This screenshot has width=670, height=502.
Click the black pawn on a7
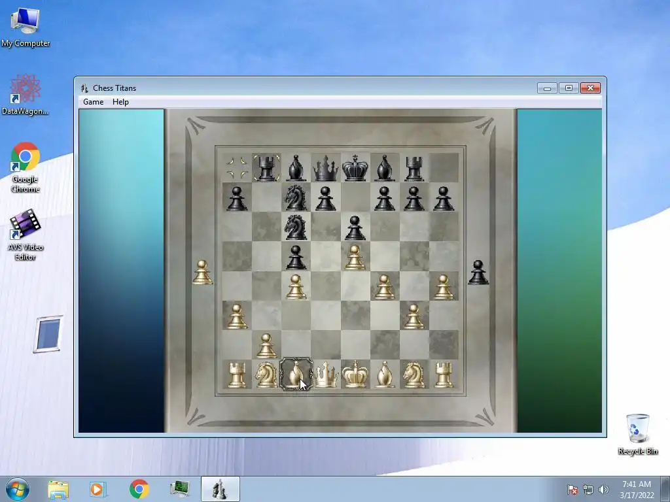(x=237, y=198)
